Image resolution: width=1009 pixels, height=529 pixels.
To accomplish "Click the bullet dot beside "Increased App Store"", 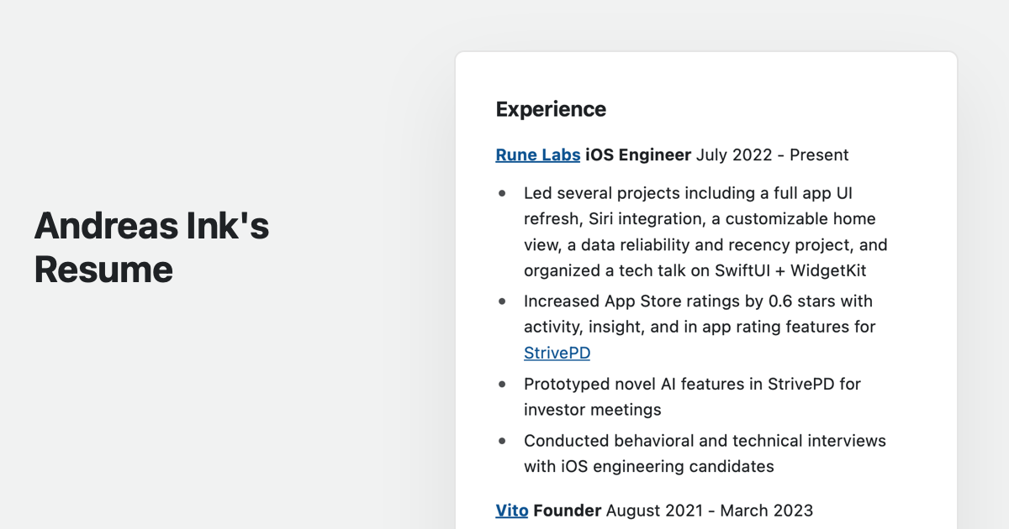I will click(x=503, y=301).
